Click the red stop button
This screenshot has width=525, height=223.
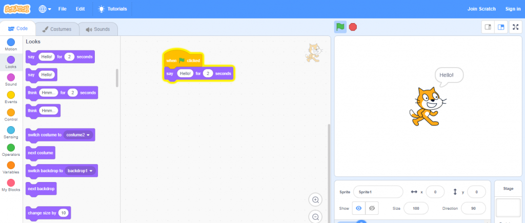[x=353, y=27]
